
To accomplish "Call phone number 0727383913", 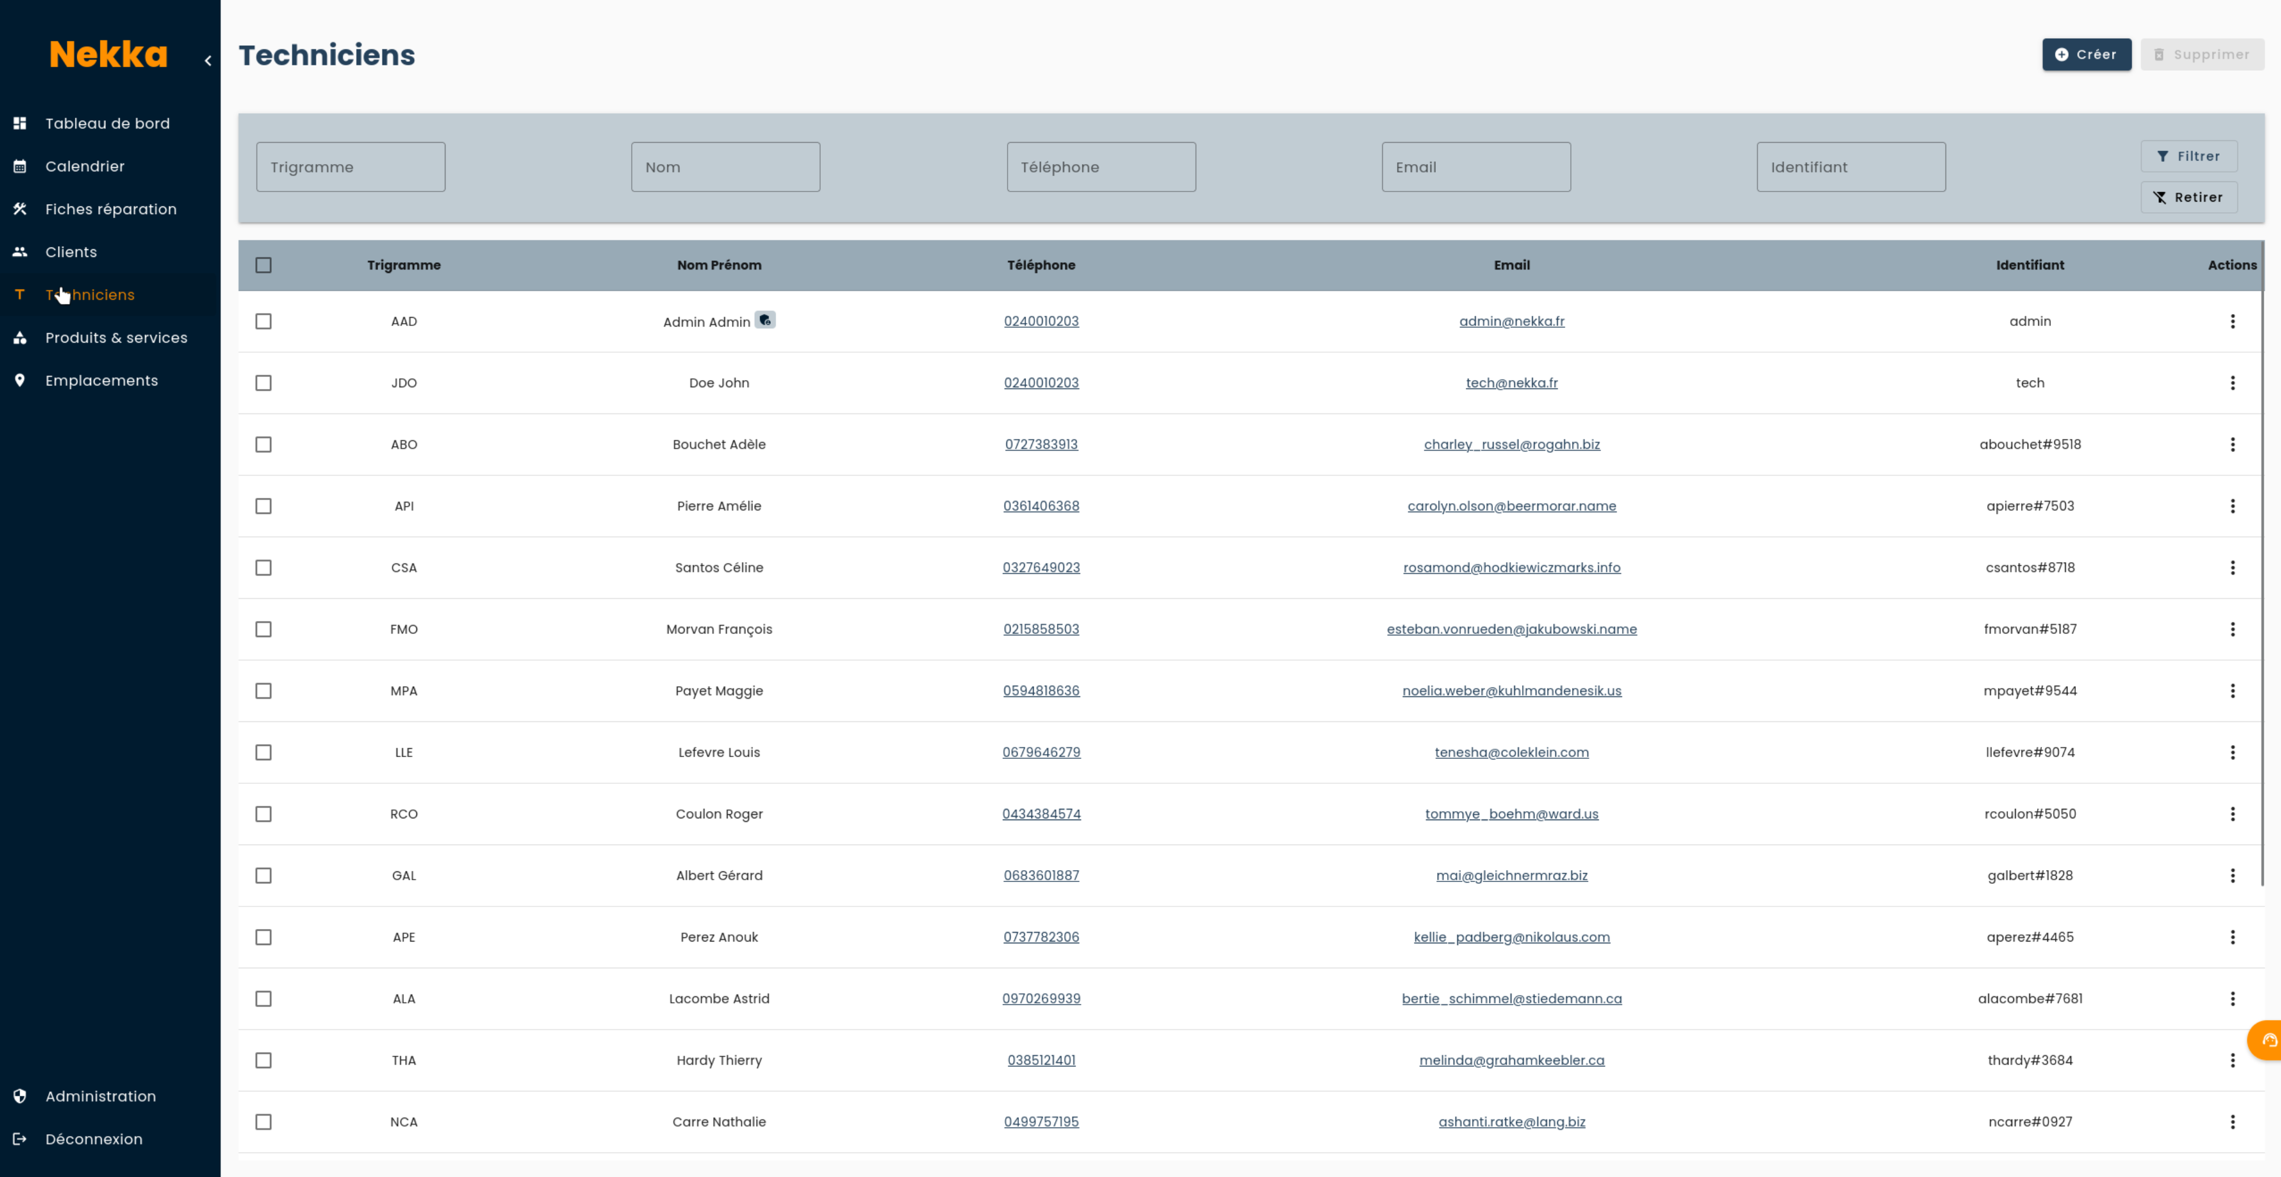I will 1040,445.
